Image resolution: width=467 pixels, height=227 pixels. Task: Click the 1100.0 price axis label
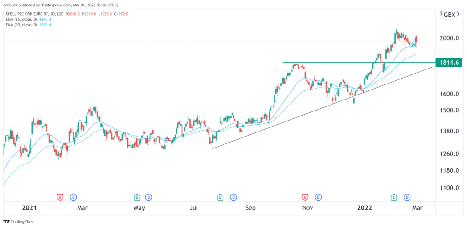click(x=449, y=188)
